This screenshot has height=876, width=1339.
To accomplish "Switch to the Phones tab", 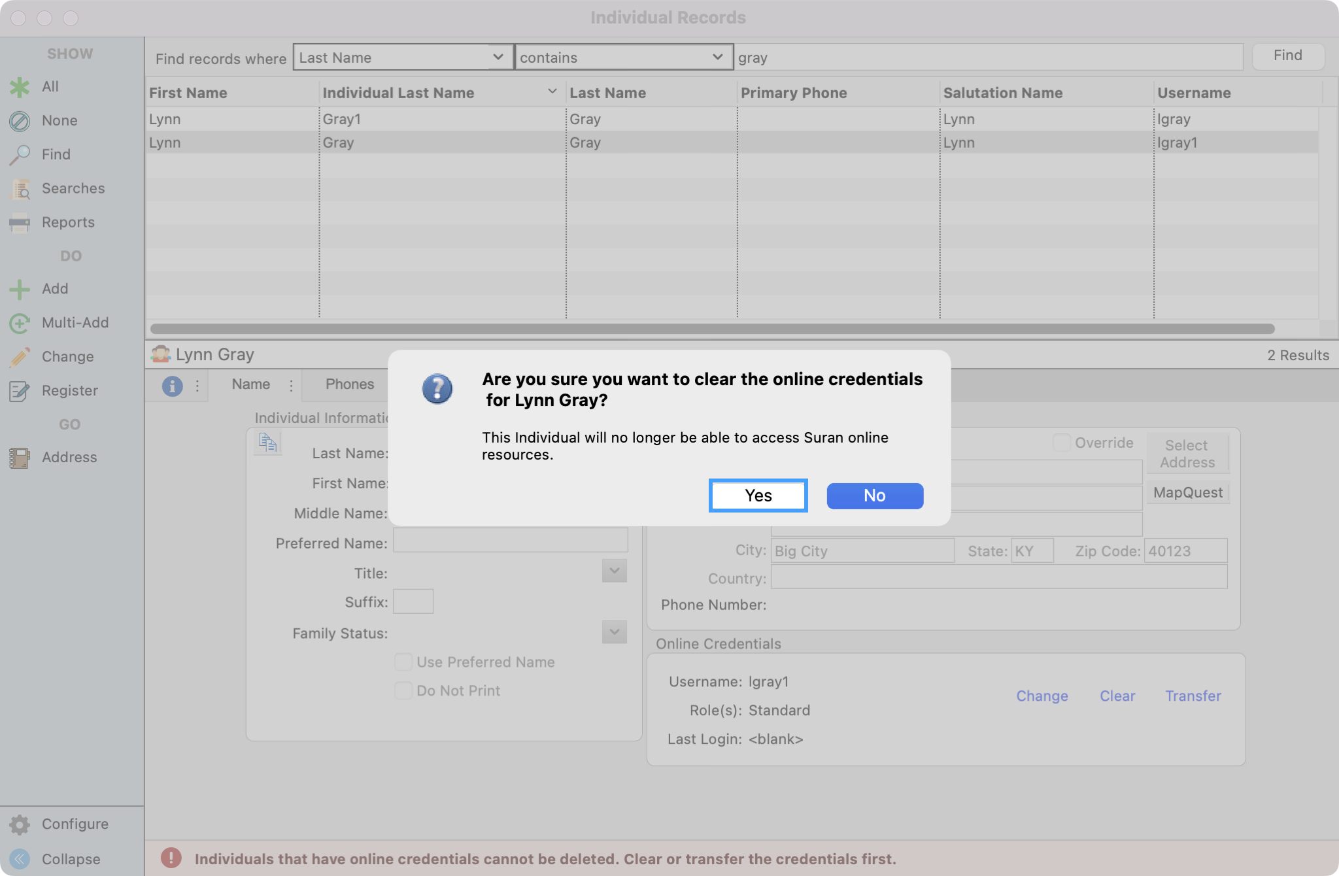I will click(x=350, y=384).
